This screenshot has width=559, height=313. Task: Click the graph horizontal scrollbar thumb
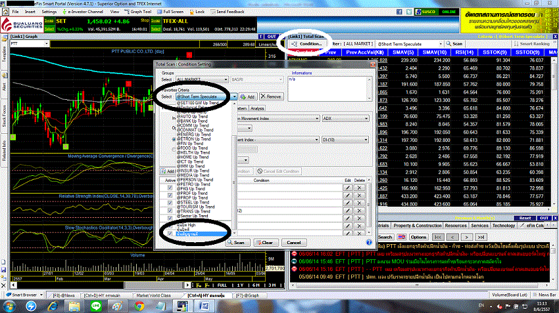click(154, 285)
